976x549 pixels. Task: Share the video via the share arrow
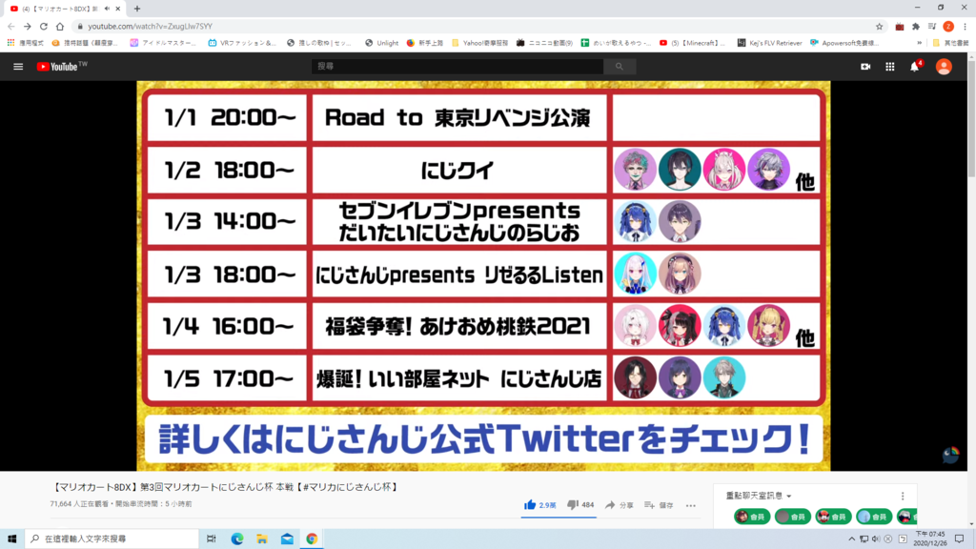pos(619,505)
